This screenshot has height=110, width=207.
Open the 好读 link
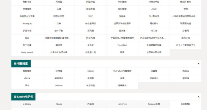pos(122,52)
